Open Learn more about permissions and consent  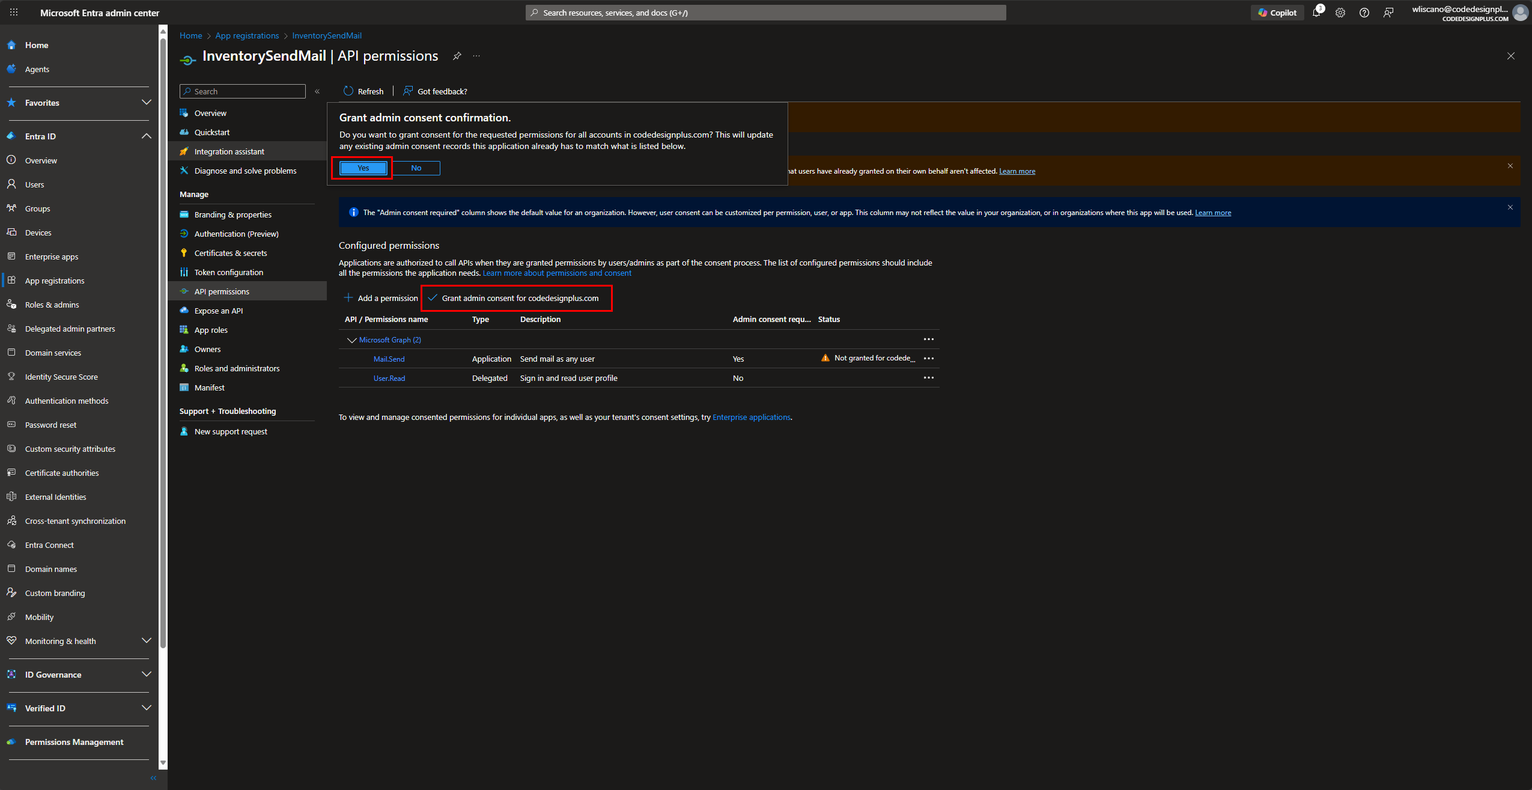coord(557,273)
